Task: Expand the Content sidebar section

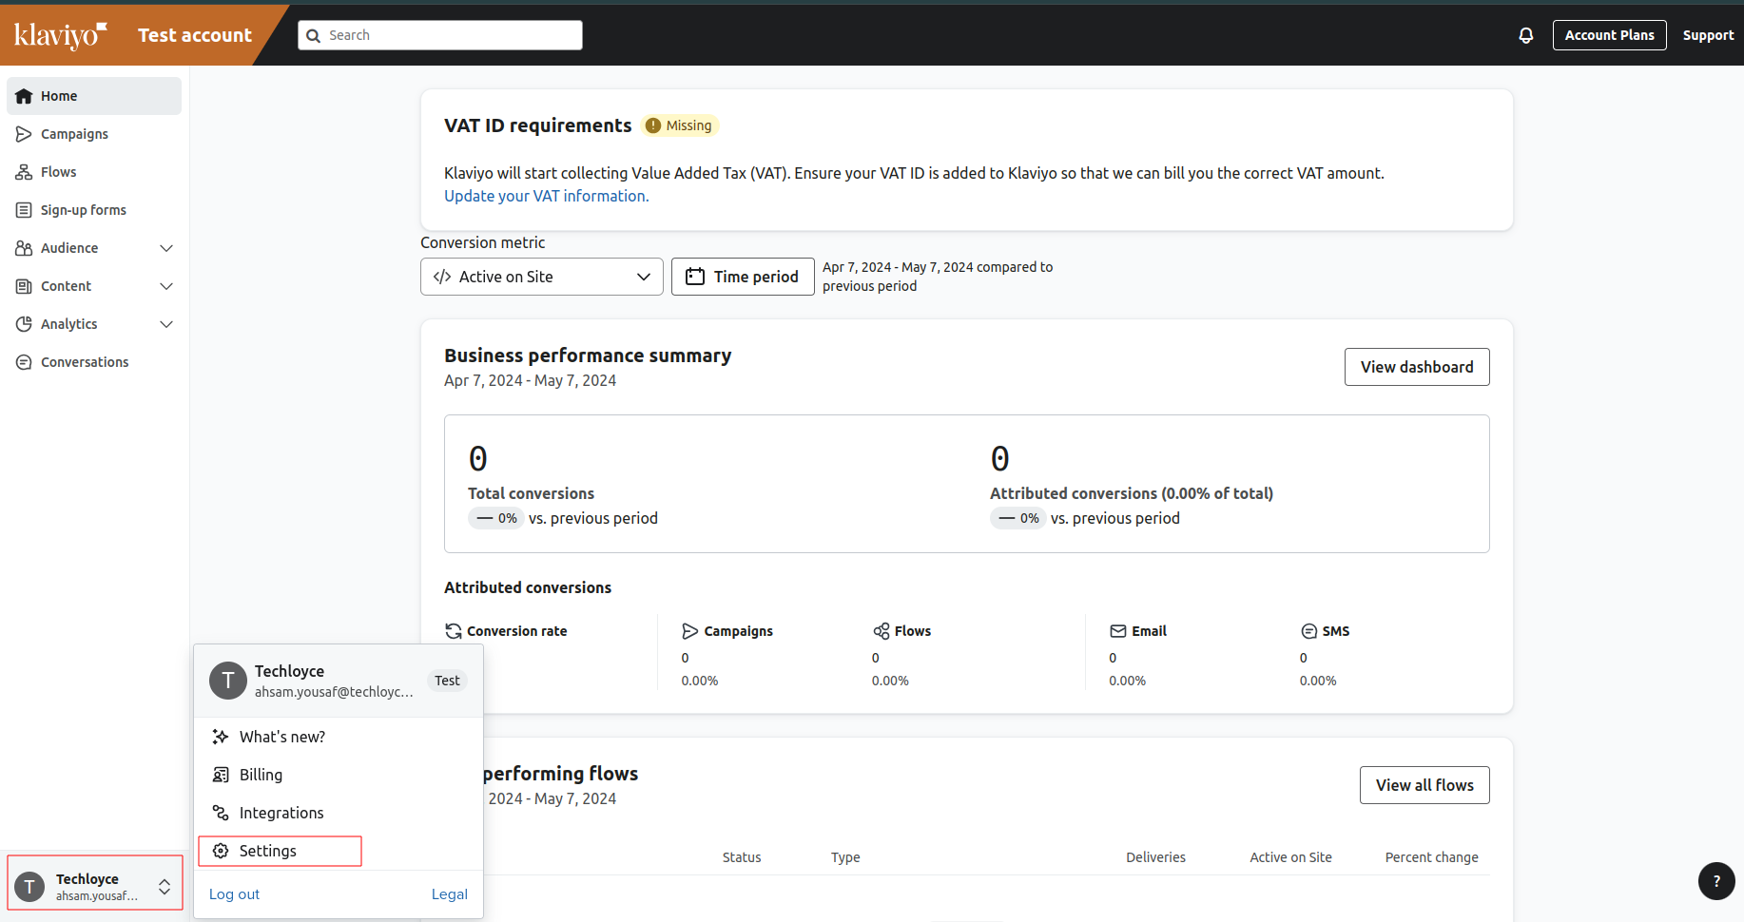Action: 166,286
